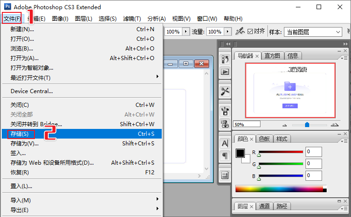Screen dimensions: 351x217
Task: Open the Tool Presets wrench icon
Action: (x=225, y=91)
